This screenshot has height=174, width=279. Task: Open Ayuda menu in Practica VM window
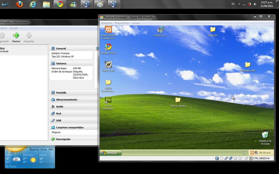coord(136,23)
